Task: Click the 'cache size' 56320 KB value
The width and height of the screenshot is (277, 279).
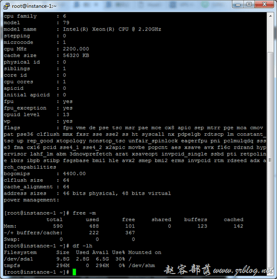Action: 76,55
